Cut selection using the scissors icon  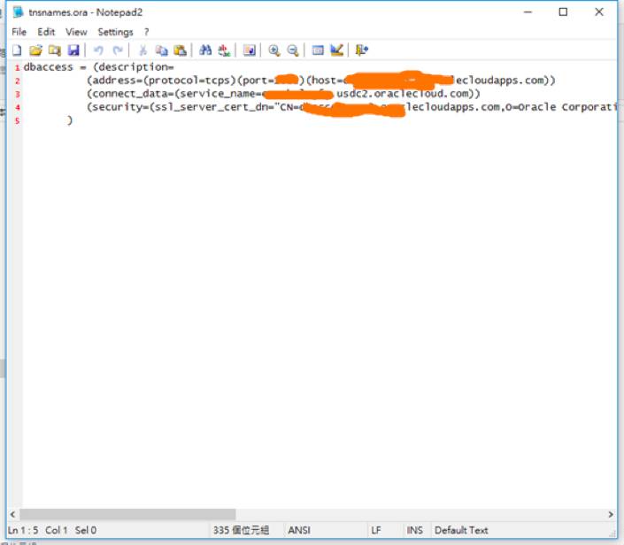coord(143,50)
